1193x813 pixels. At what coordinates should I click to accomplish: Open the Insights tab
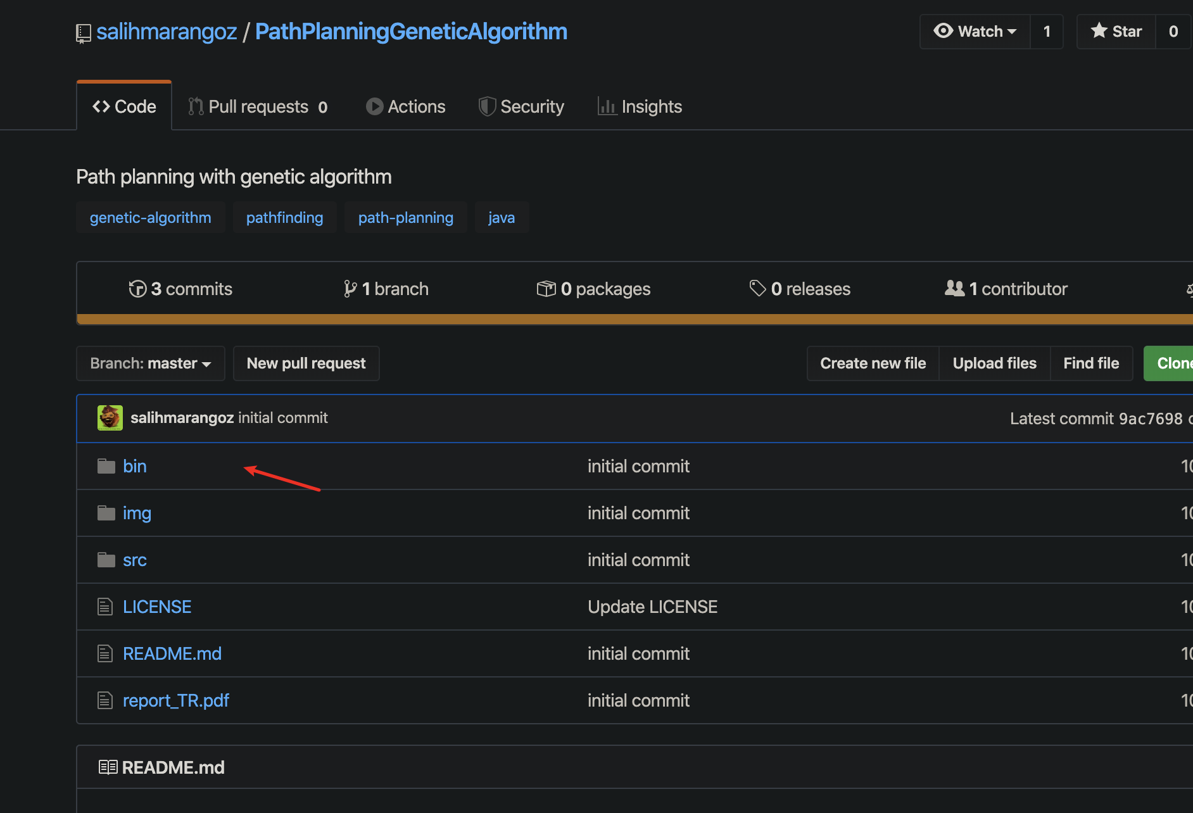[640, 106]
